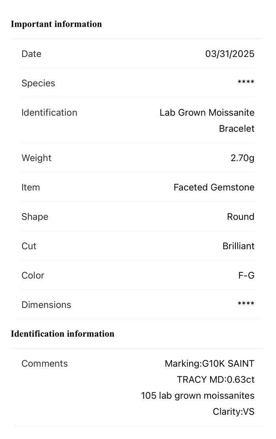This screenshot has height=439, width=276.
Task: Select the masked Dimensions value asterisks
Action: 246,304
